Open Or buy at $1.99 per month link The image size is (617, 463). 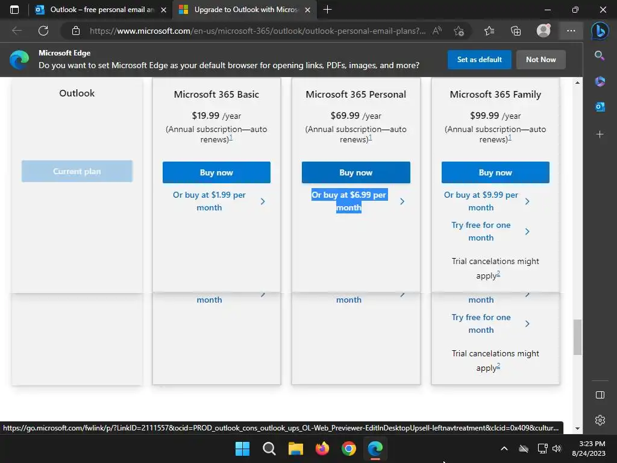coord(209,201)
